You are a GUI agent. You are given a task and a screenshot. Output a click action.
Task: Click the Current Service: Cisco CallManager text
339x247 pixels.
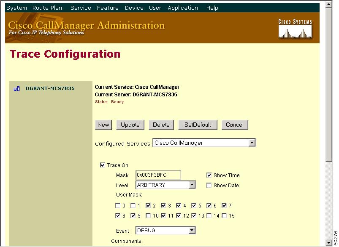tap(137, 87)
